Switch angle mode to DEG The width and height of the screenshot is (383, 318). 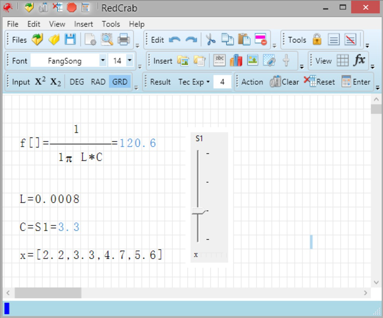(x=77, y=82)
